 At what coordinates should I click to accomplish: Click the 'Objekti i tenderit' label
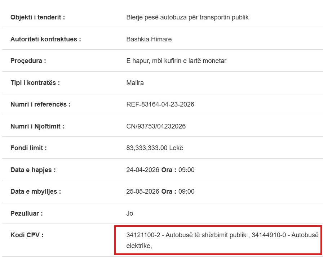tap(37, 17)
